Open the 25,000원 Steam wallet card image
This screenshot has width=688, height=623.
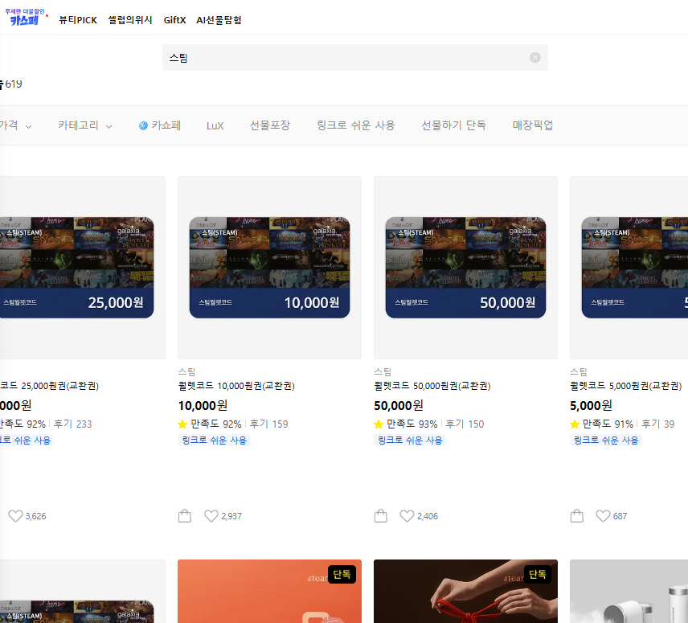pos(83,268)
